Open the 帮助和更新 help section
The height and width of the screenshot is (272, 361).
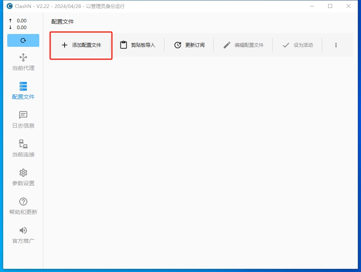[x=23, y=206]
